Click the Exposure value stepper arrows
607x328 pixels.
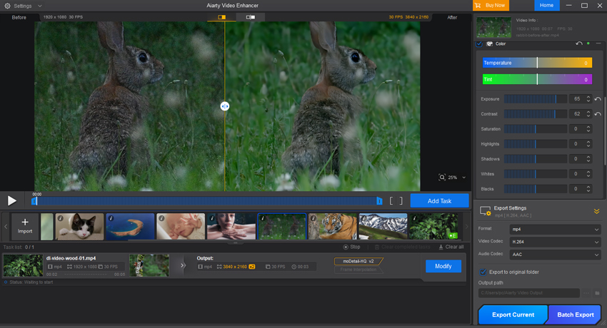[x=588, y=99]
